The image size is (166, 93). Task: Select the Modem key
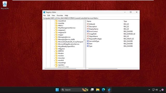pyautogui.click(x=61, y=53)
